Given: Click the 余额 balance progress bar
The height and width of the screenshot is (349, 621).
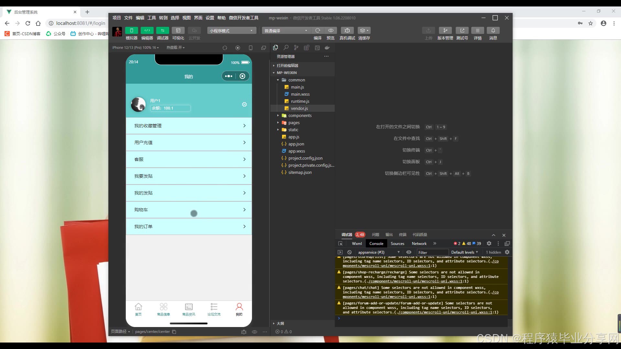Looking at the screenshot, I should tap(170, 108).
